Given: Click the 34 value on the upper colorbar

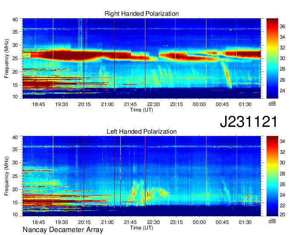Looking at the screenshot, I should [x=282, y=37].
